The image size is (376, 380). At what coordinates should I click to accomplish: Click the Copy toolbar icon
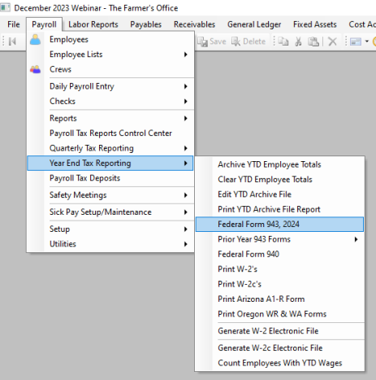point(283,41)
